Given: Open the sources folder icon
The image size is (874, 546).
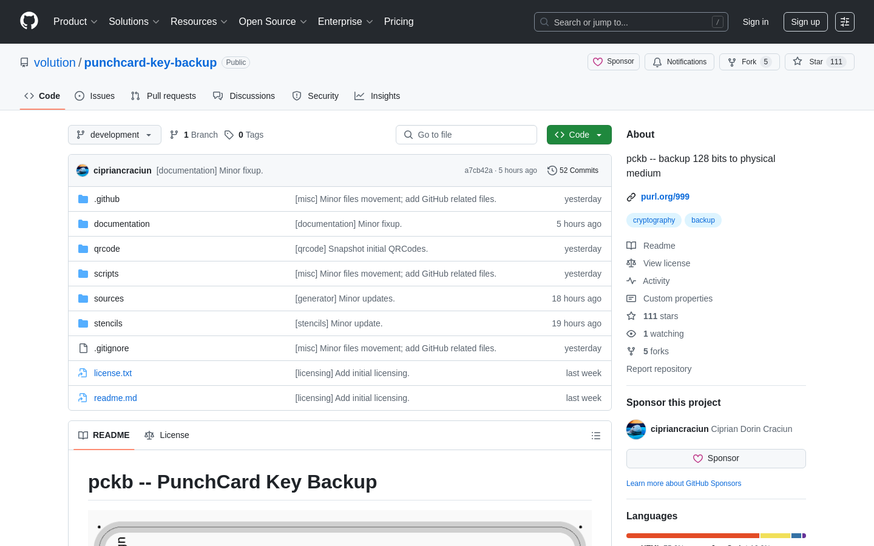Looking at the screenshot, I should [x=83, y=298].
